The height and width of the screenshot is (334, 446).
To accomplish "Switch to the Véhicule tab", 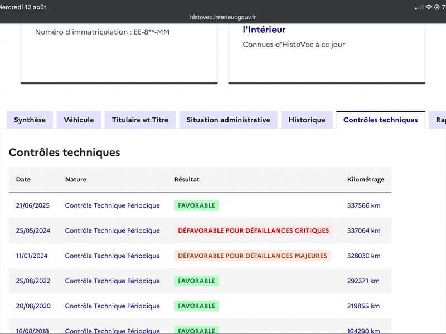I will [79, 120].
